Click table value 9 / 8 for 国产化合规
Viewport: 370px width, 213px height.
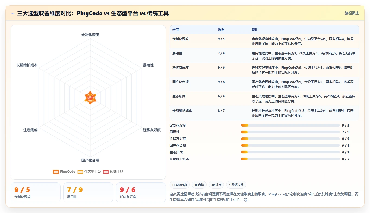221,82
